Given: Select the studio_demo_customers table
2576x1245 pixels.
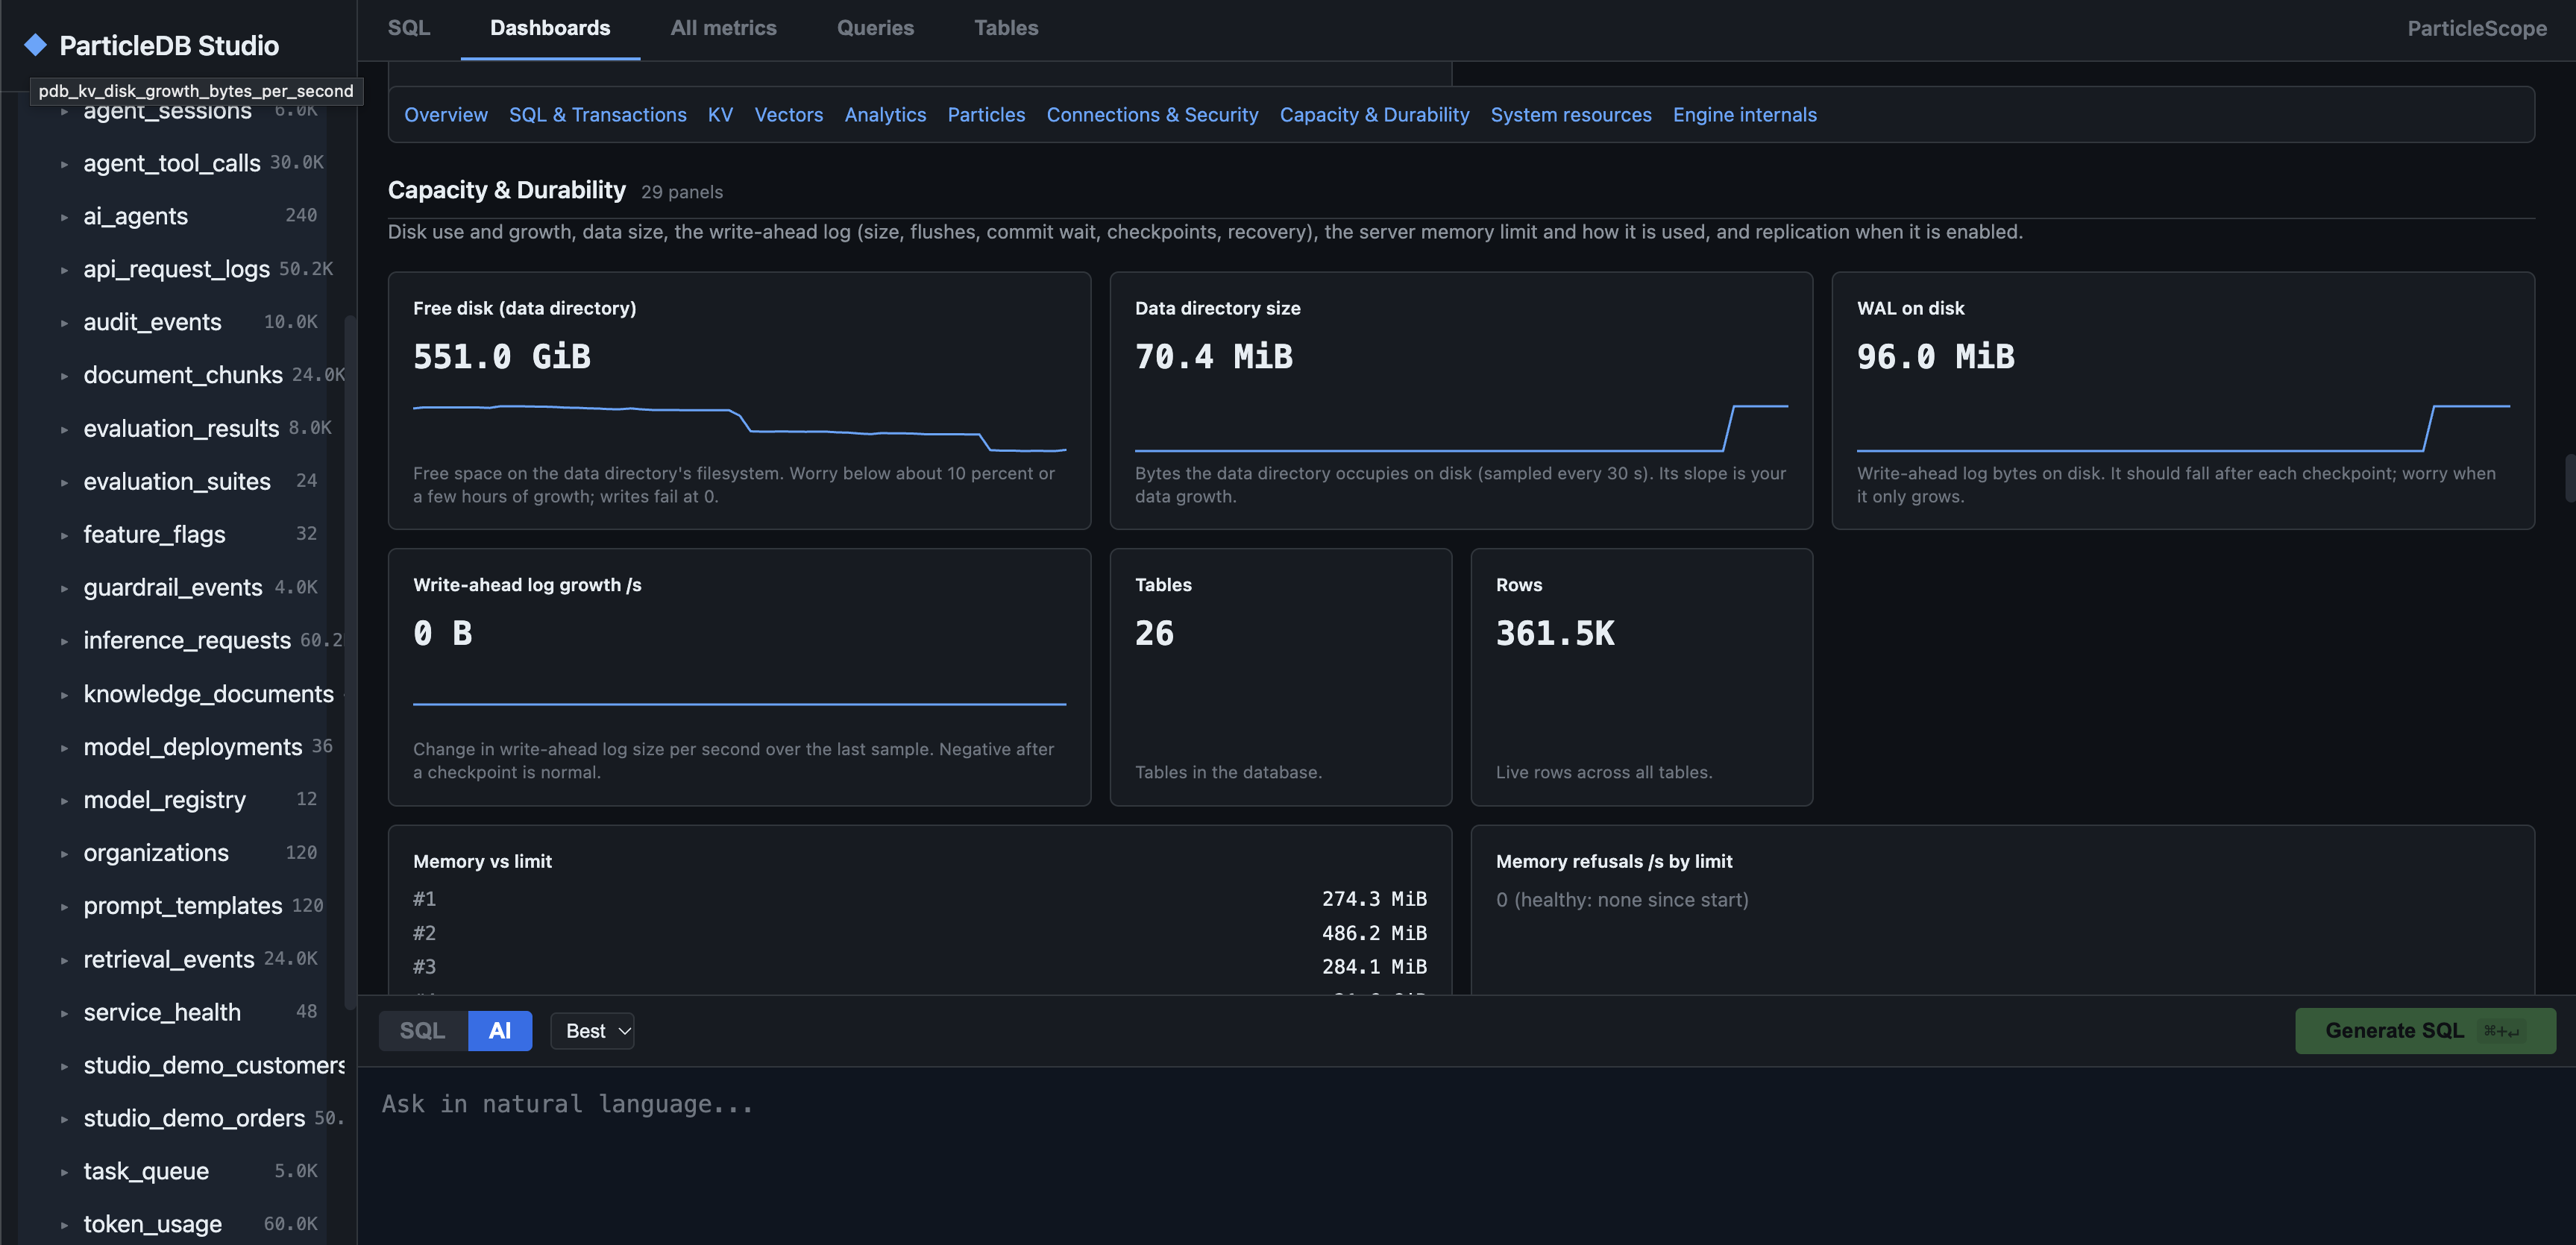Looking at the screenshot, I should (214, 1066).
